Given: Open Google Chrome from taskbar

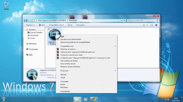Looking at the screenshot, I should [x=94, y=99].
